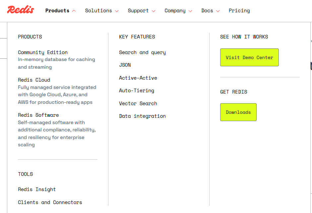Select the Active-Active feature link
Viewport: 312px width, 213px height.
[138, 78]
